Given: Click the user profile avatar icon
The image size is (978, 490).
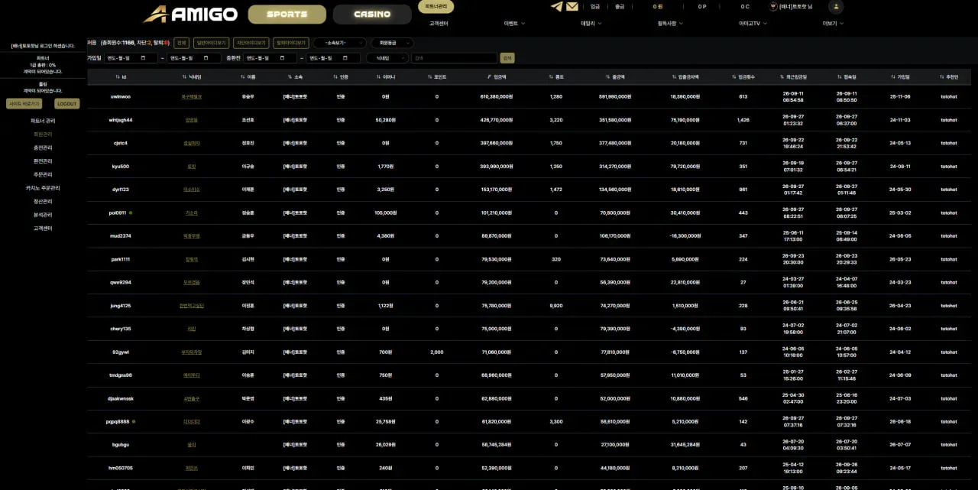Looking at the screenshot, I should (x=836, y=6).
